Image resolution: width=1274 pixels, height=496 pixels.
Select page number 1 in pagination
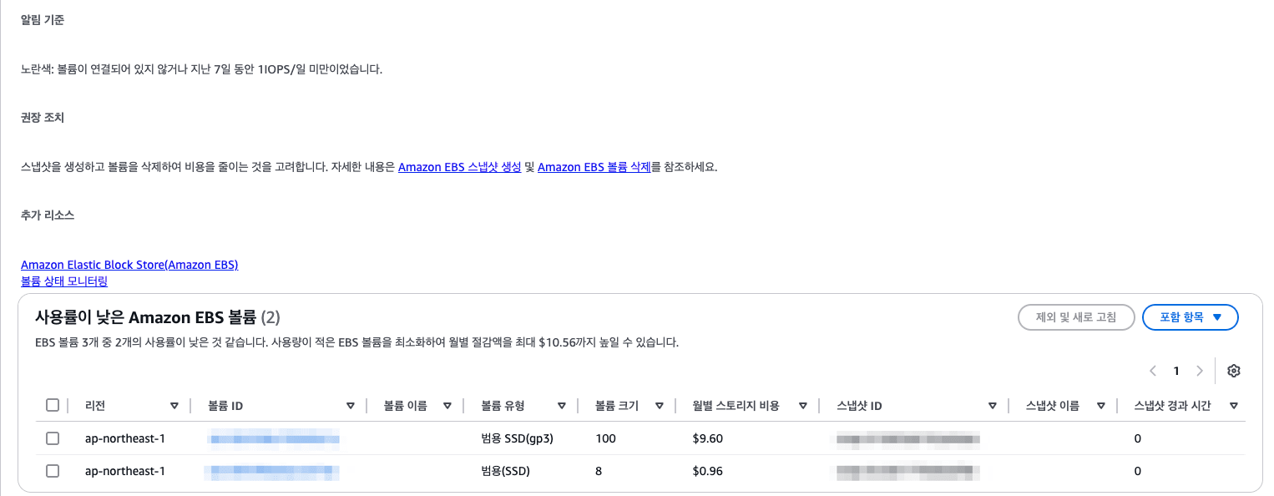tap(1176, 371)
